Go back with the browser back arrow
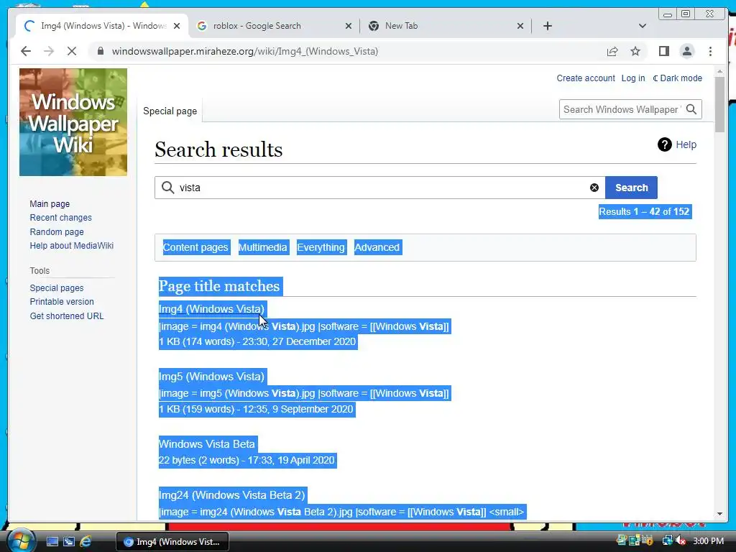This screenshot has width=736, height=552. (26, 51)
